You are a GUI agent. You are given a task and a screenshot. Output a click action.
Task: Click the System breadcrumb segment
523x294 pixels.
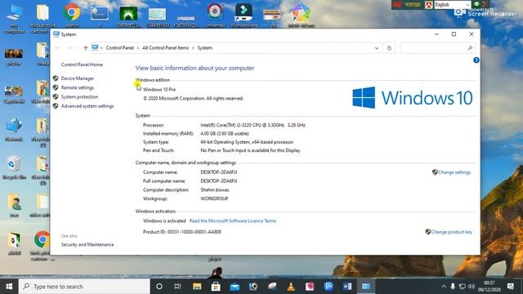(205, 48)
